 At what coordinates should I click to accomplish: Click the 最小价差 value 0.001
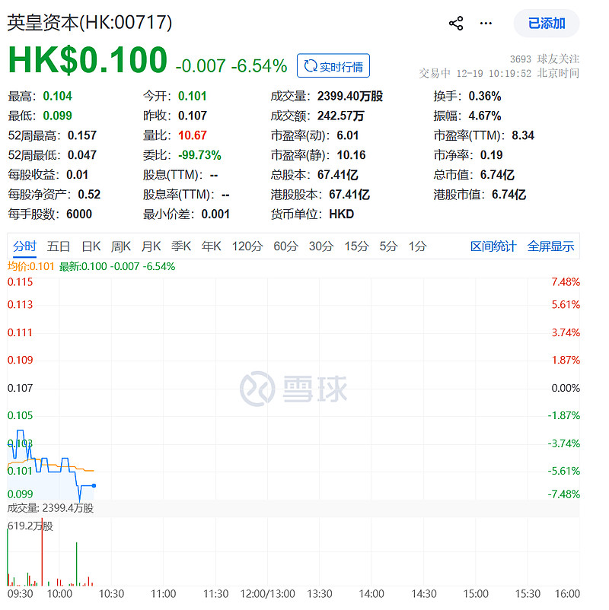click(215, 214)
